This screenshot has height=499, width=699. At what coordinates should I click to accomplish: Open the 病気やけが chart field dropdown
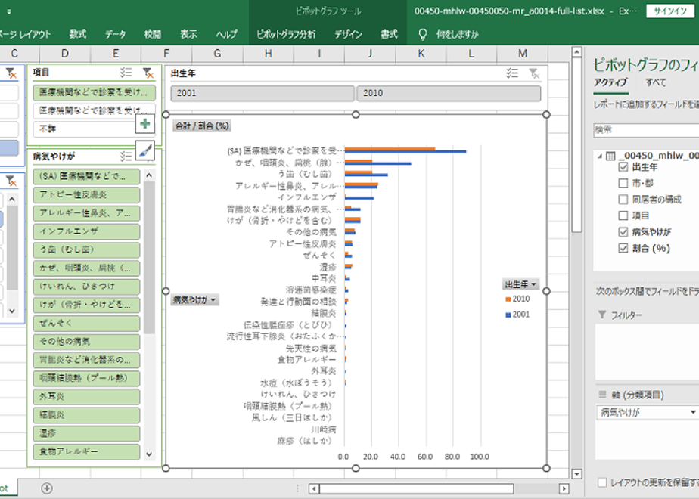coord(195,300)
